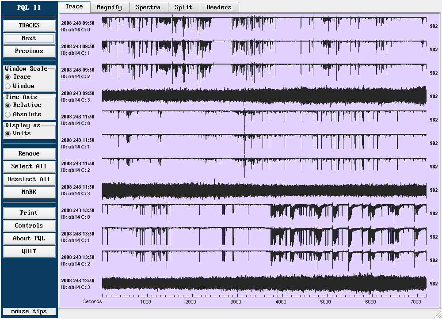Click Deselect All button

tap(29, 179)
